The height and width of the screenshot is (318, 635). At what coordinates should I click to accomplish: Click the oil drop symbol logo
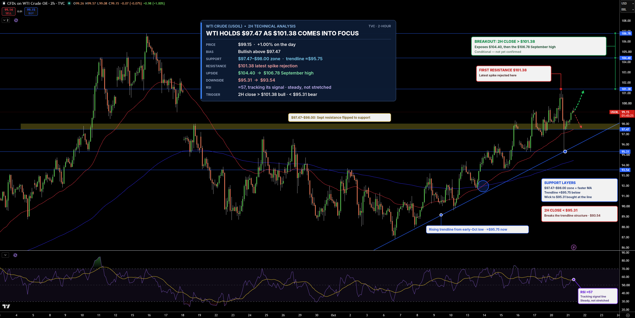pos(4,3)
